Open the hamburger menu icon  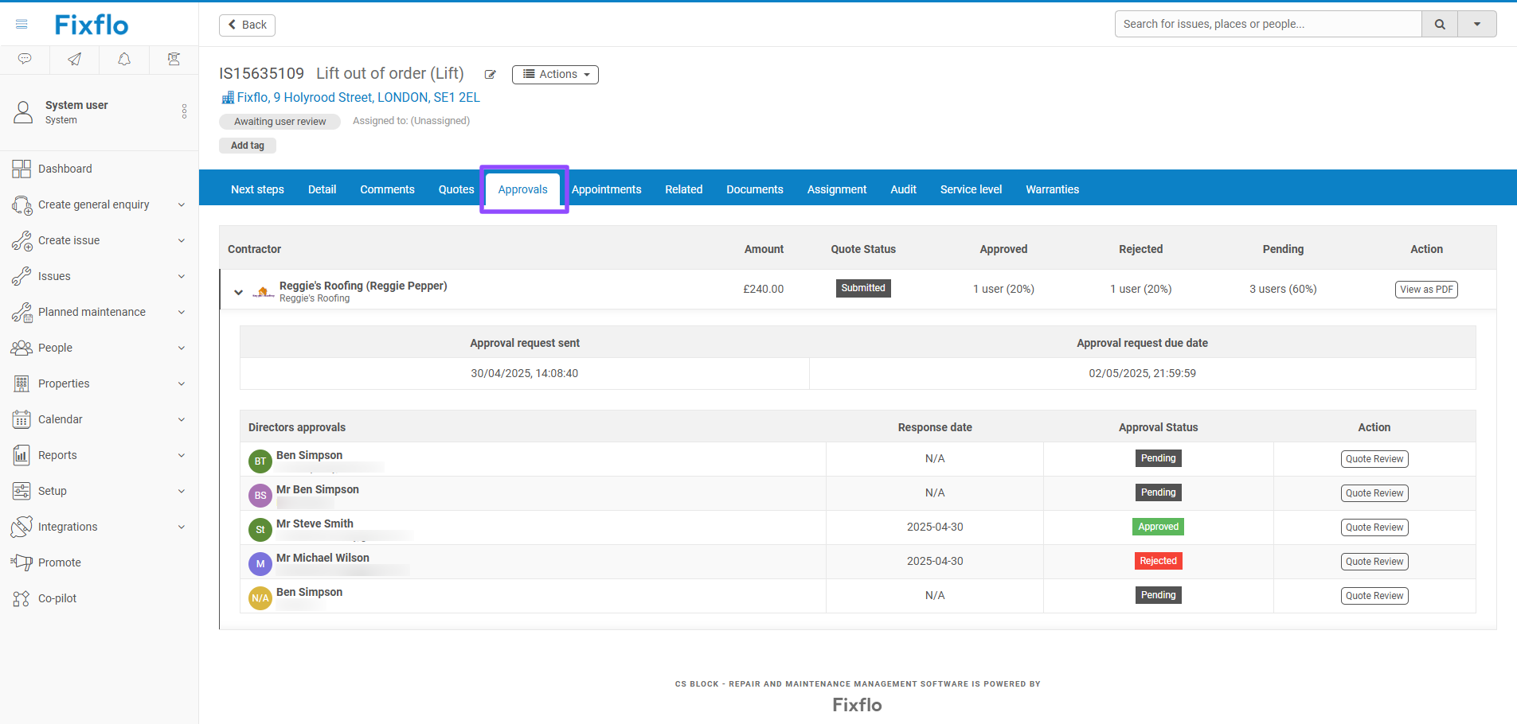coord(22,24)
